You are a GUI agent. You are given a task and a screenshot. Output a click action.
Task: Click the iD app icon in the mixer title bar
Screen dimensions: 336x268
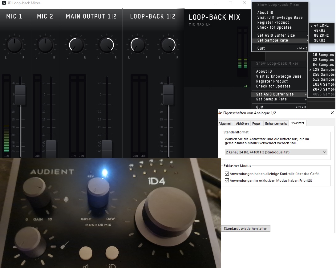4,3
